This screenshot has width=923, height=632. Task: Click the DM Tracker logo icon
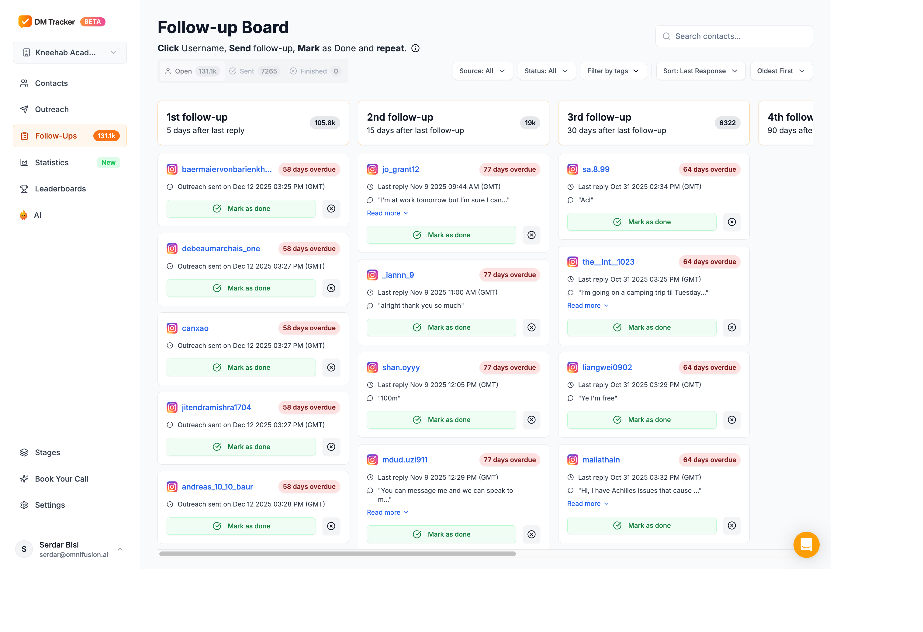[25, 22]
